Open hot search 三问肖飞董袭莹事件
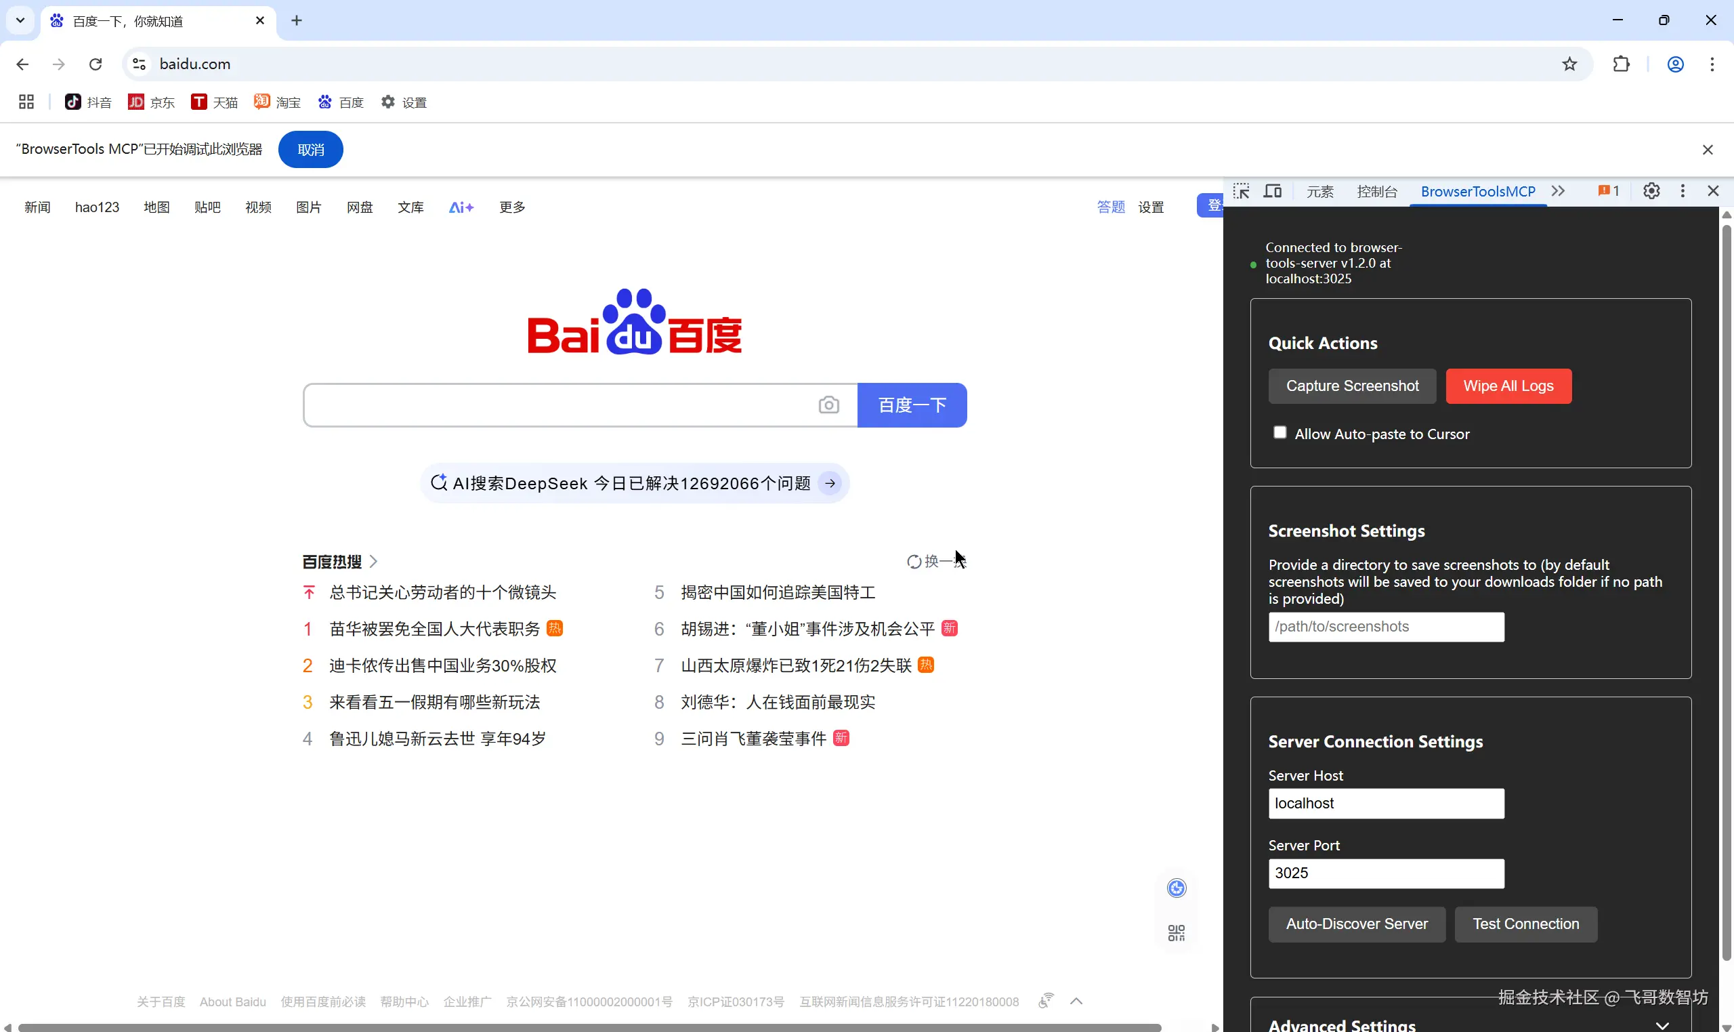1734x1032 pixels. [753, 739]
